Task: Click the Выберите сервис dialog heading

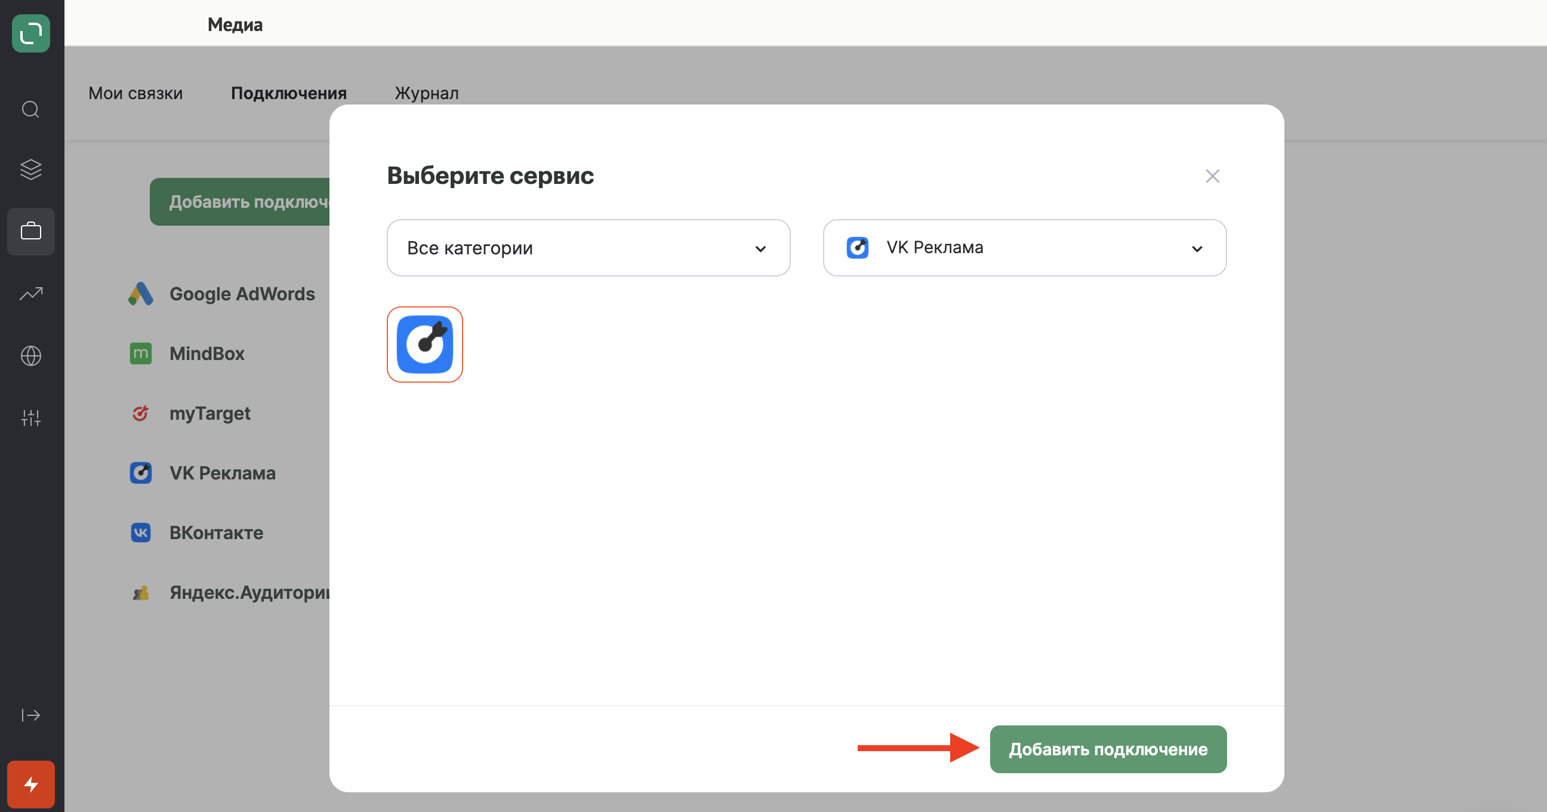Action: (x=490, y=176)
